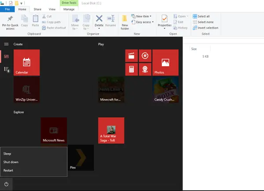This screenshot has height=191, width=264.
Task: Open the Photos tile
Action: [165, 63]
